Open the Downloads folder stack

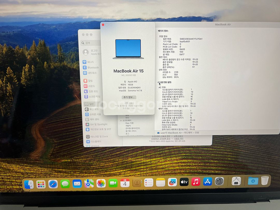tap(253, 181)
